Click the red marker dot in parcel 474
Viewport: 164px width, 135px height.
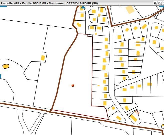point(73,85)
